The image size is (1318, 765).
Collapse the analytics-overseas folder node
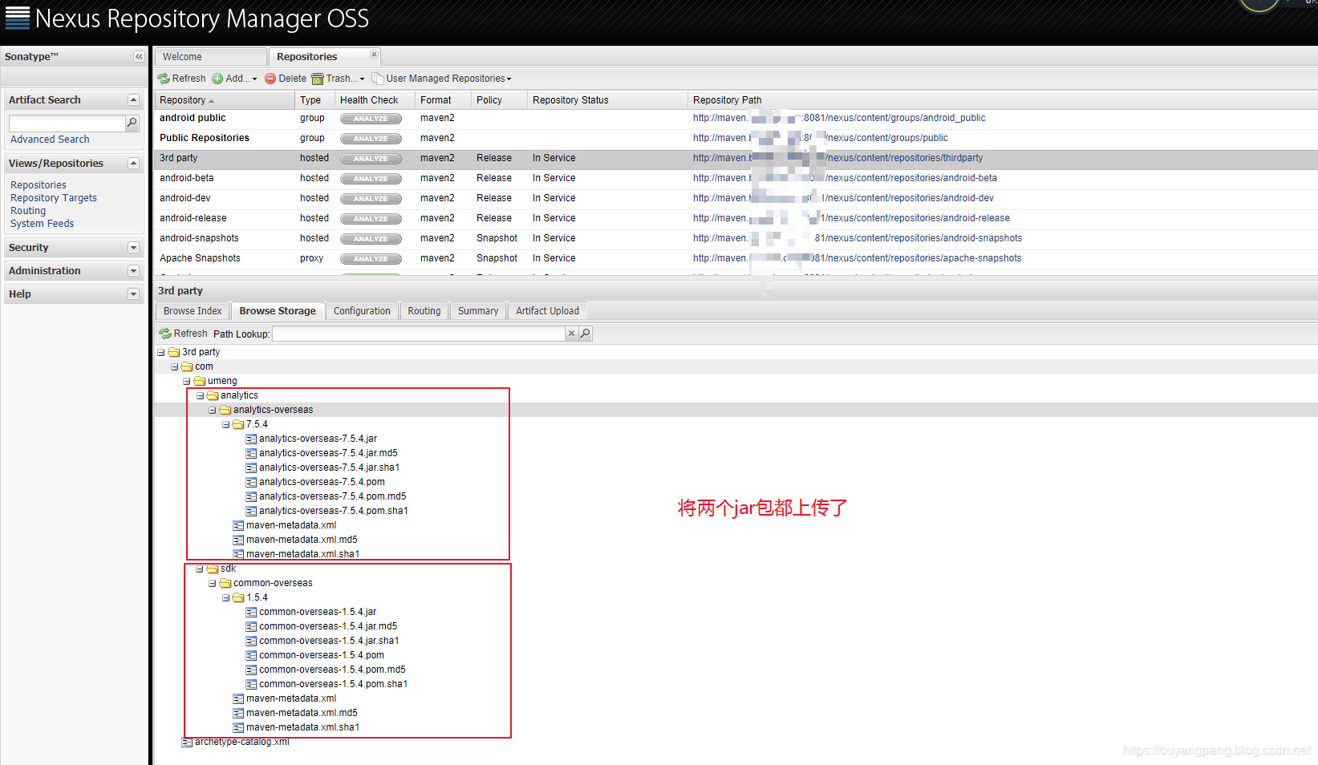tap(213, 410)
